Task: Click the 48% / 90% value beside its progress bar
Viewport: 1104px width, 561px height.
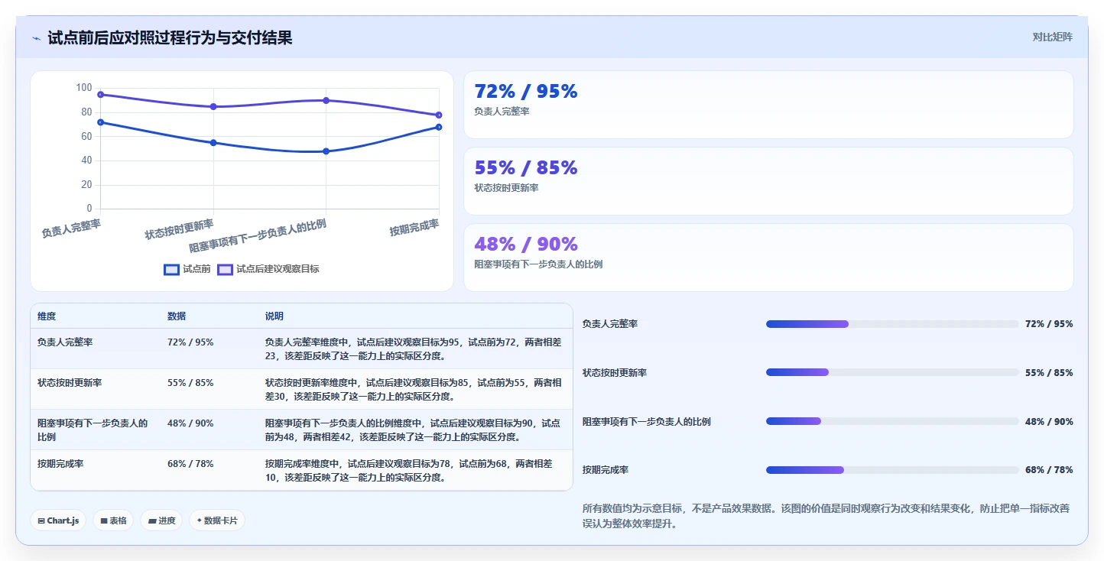Action: coord(1049,422)
